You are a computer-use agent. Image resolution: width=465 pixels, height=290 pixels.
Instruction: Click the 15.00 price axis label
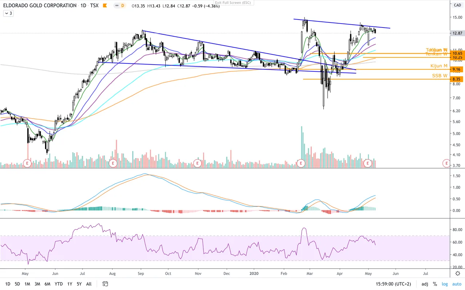tap(457, 17)
